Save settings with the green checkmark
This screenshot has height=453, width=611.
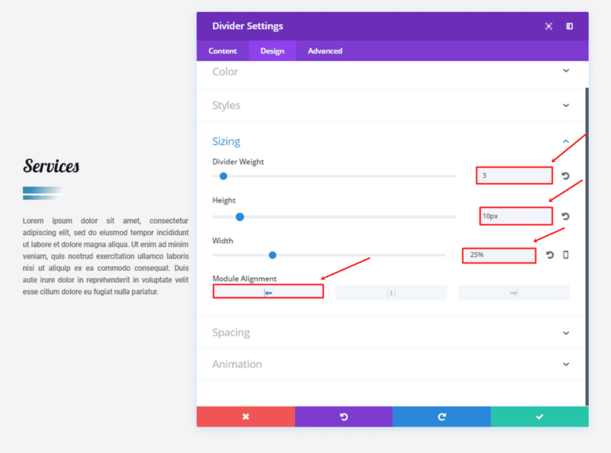pyautogui.click(x=539, y=416)
